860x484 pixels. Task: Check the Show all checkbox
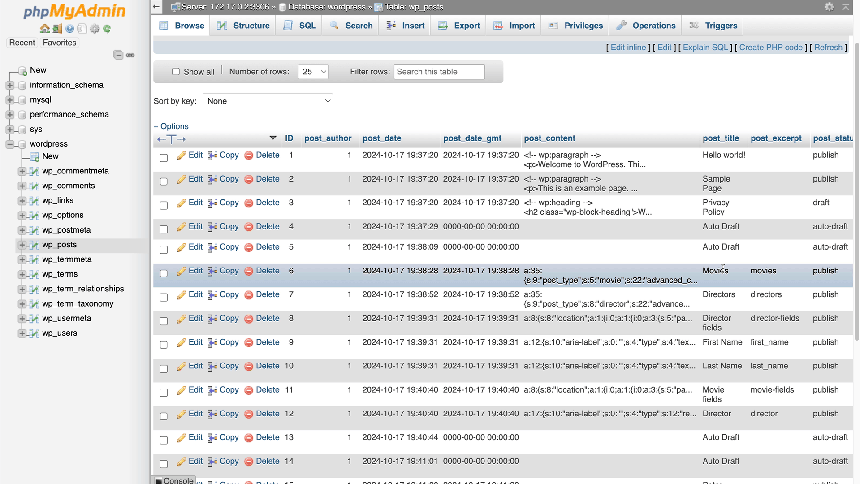176,72
